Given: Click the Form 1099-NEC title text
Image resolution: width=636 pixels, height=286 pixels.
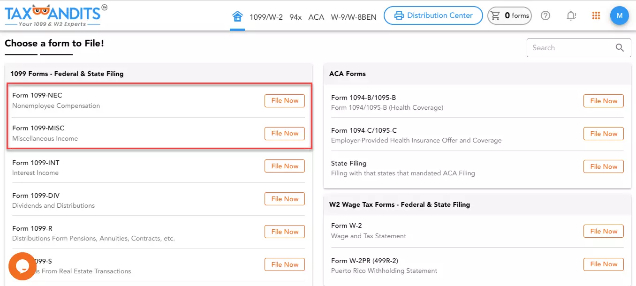Looking at the screenshot, I should (x=37, y=95).
